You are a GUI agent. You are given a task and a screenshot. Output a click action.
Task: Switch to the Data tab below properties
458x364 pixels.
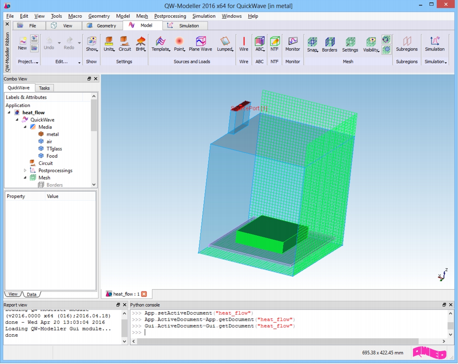click(32, 294)
